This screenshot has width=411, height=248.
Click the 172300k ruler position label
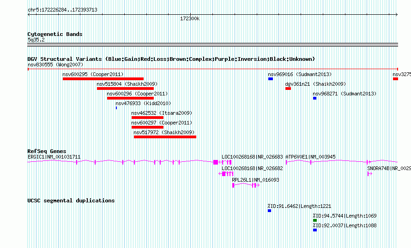coord(190,19)
